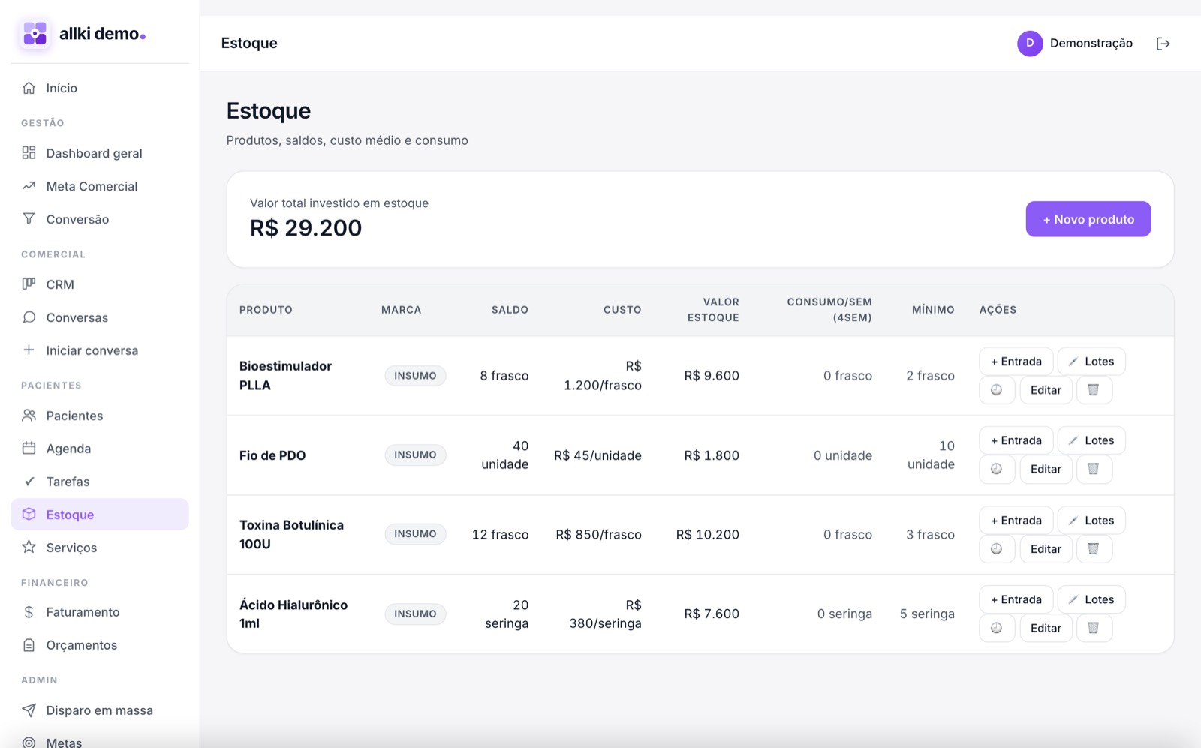Image resolution: width=1201 pixels, height=748 pixels.
Task: Delete Fio de PDO with trash icon
Action: [x=1094, y=469]
